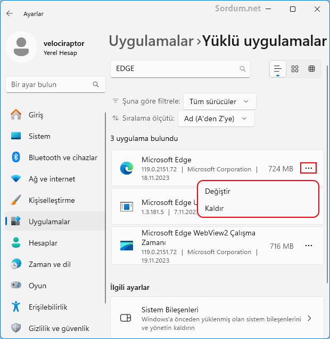Viewport: 330px width, 339px height.
Task: Click the velociraptor user avatar
Action: [21, 47]
